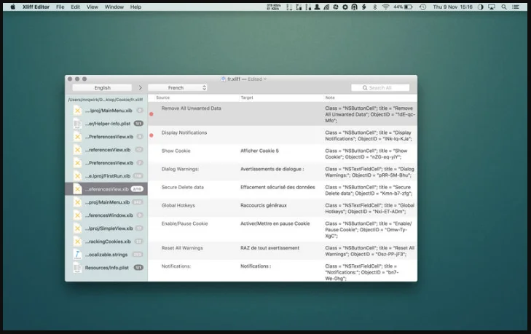This screenshot has width=531, height=334.
Task: Select ...ferencesWindow.xib in sidebar
Action: [106, 215]
